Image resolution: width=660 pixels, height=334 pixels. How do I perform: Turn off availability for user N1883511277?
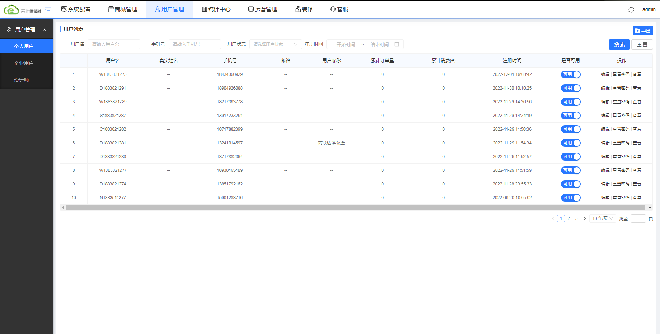click(570, 198)
